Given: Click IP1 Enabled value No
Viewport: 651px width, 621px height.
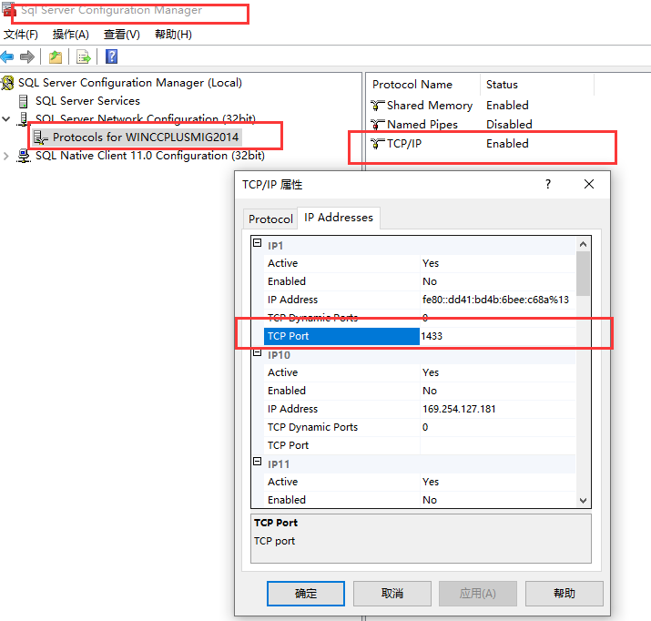Looking at the screenshot, I should 498,281.
